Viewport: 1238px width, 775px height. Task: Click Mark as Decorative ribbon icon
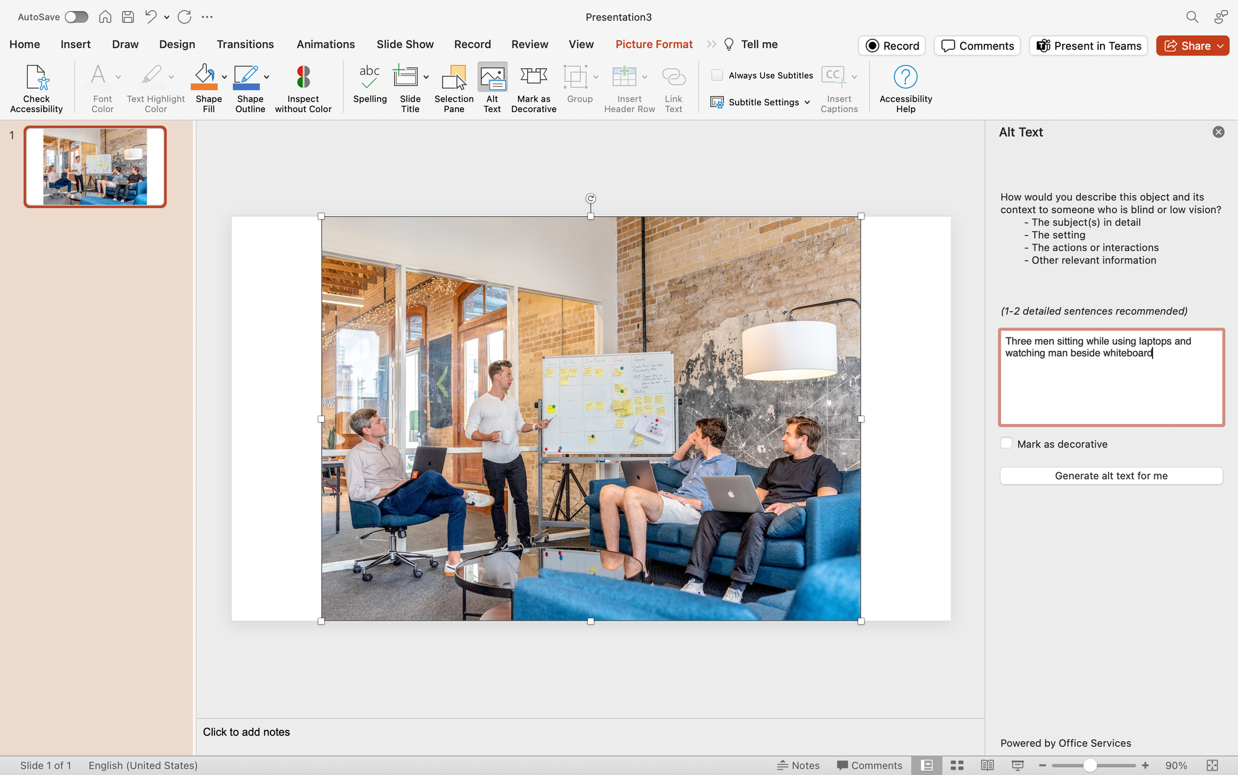click(x=533, y=88)
